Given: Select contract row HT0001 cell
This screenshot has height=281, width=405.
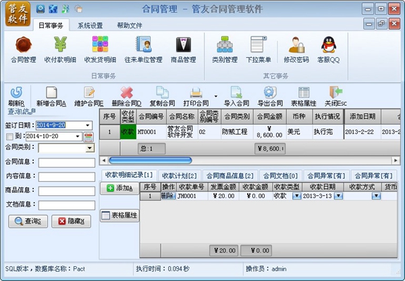Looking at the screenshot, I should (x=151, y=132).
